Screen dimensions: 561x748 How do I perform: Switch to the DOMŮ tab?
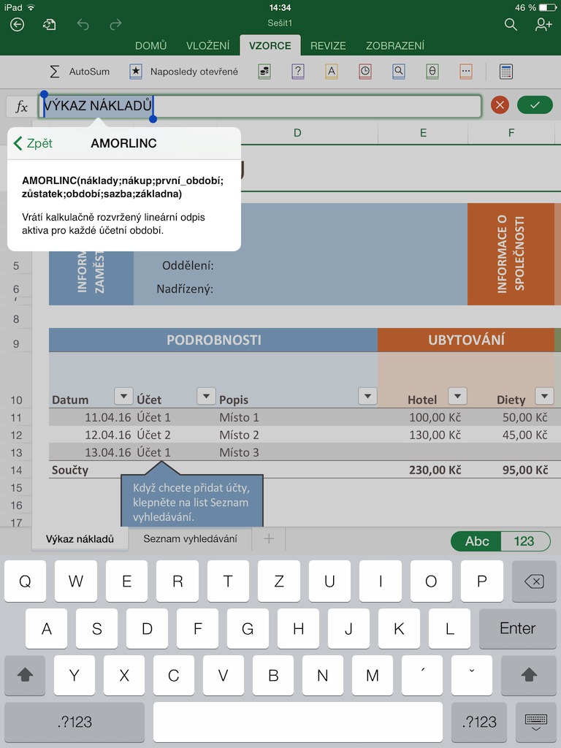click(150, 46)
